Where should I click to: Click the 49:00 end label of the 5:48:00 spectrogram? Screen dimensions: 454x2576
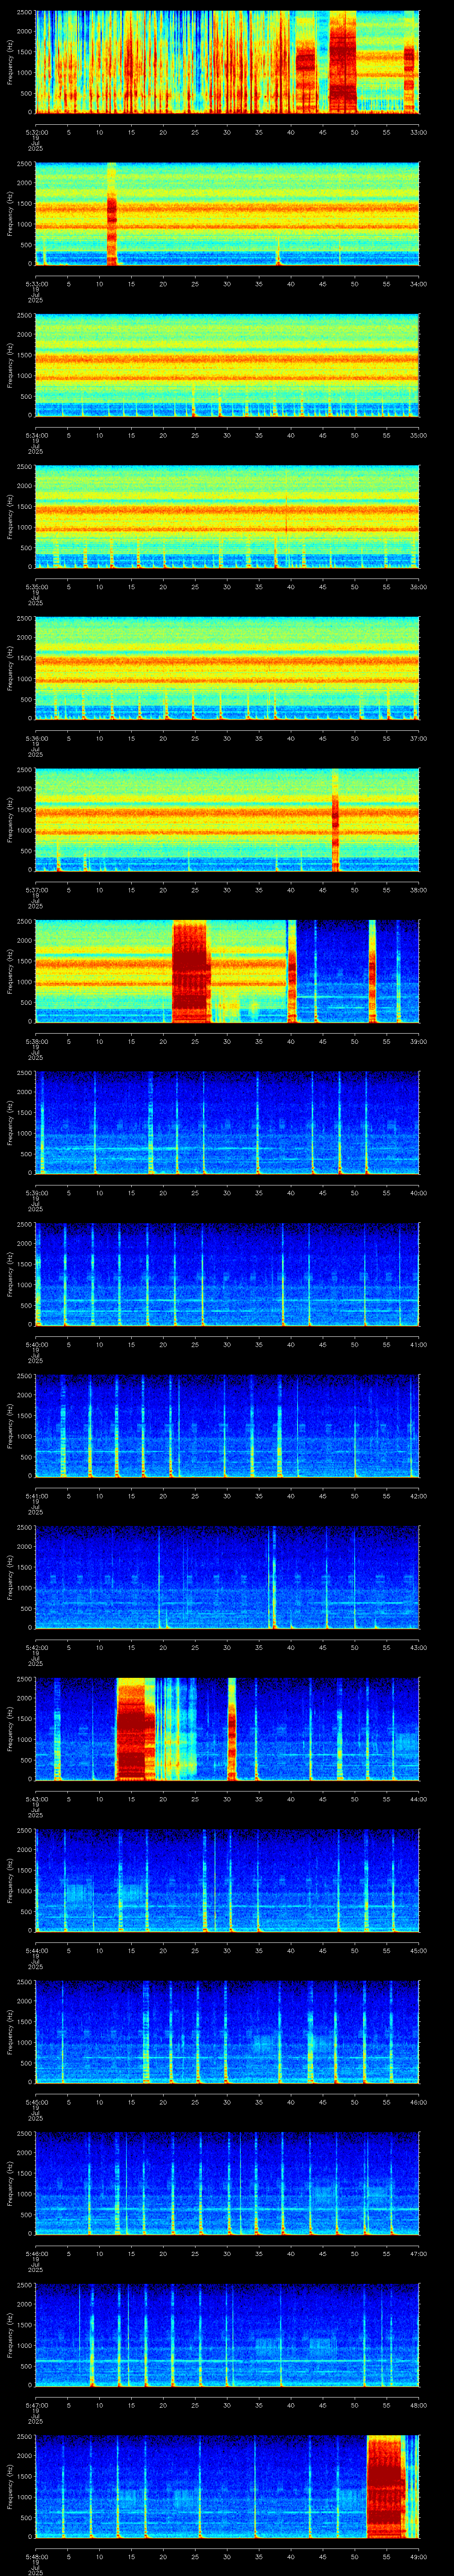pos(418,2557)
